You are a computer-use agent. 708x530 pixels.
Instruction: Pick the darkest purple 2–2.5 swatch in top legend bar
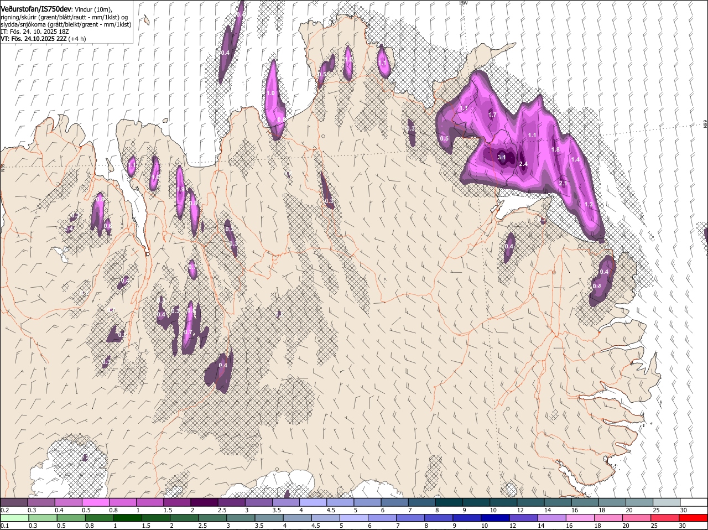[x=205, y=502]
